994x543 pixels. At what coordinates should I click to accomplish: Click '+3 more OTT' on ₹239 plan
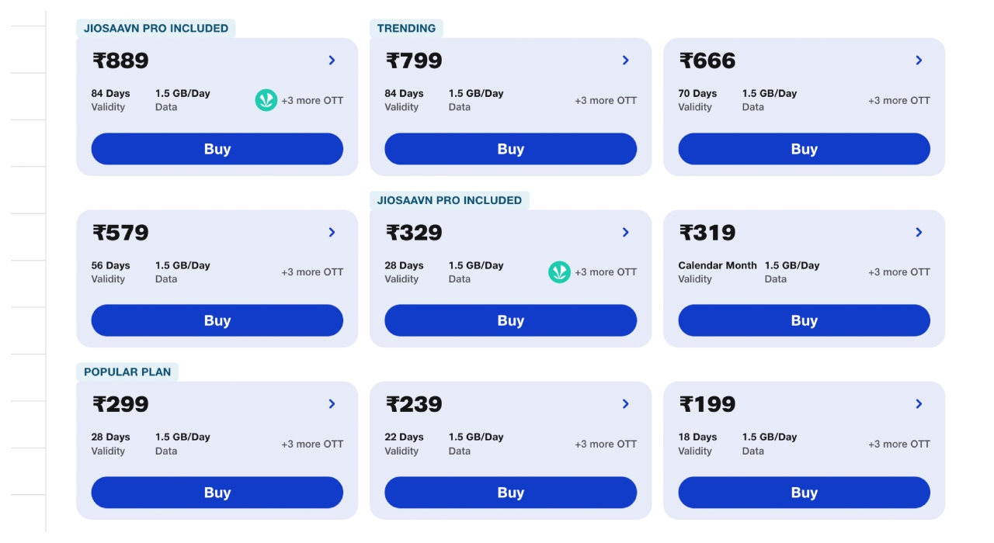coord(606,444)
